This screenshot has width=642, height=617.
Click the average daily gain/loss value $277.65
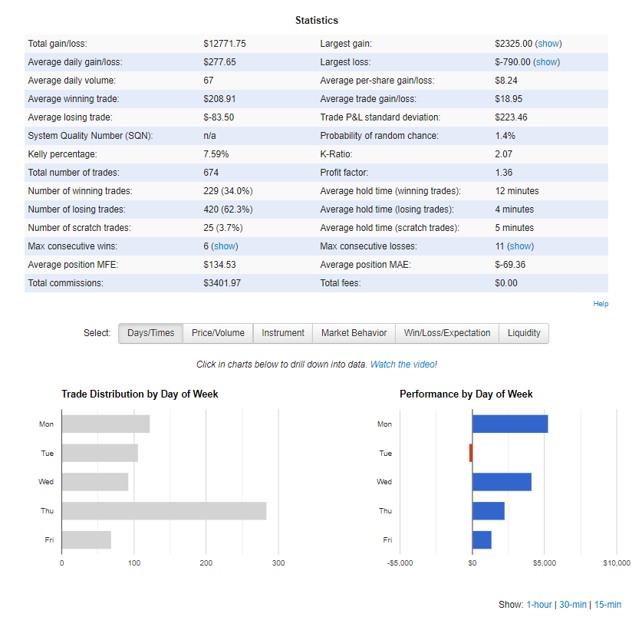click(x=219, y=62)
